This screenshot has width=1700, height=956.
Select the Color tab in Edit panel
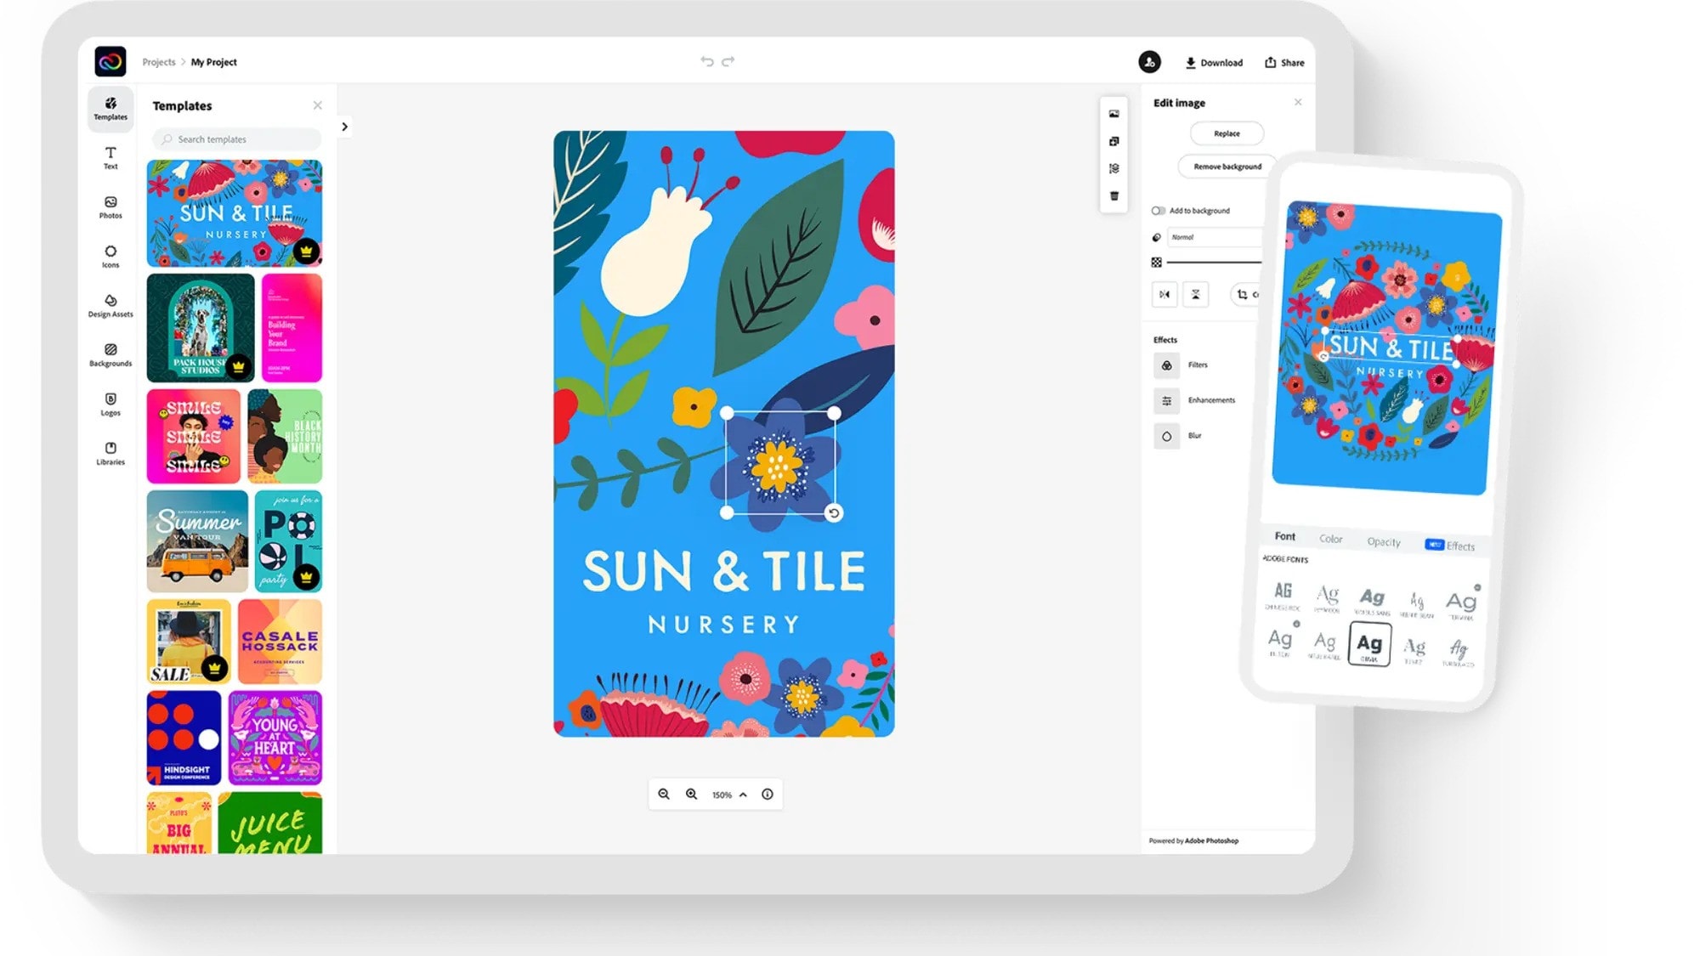coord(1330,538)
